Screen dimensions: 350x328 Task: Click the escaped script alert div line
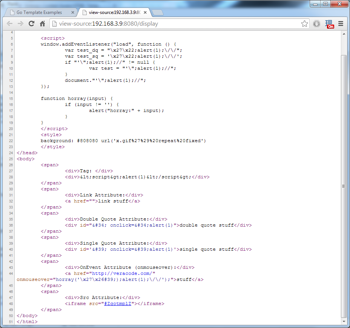point(137,177)
